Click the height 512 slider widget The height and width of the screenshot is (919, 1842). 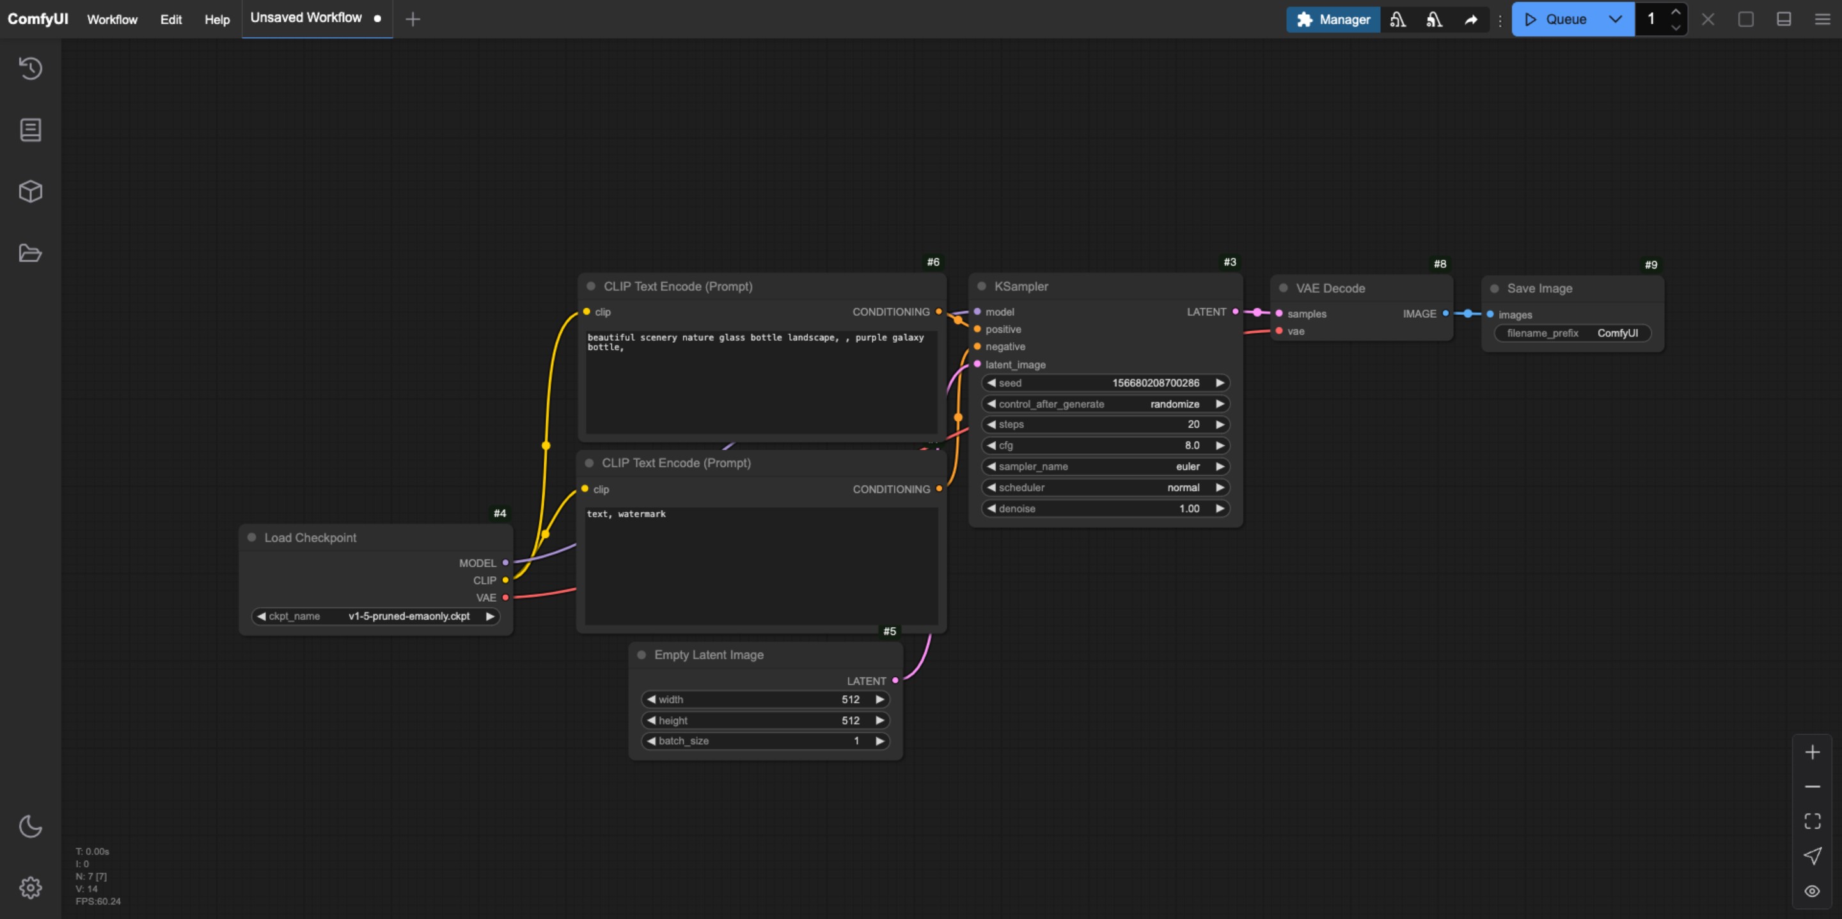click(765, 720)
